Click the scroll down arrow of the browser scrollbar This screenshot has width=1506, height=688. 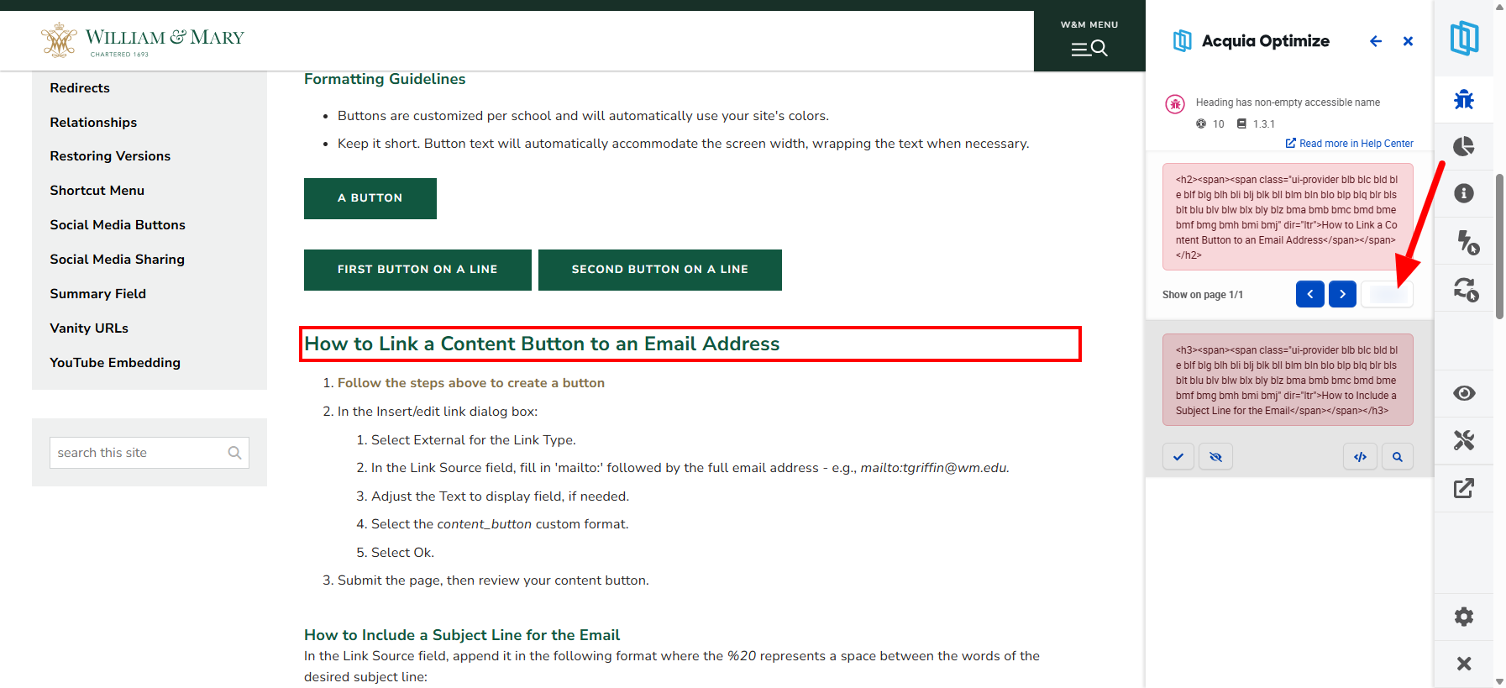(x=1499, y=681)
